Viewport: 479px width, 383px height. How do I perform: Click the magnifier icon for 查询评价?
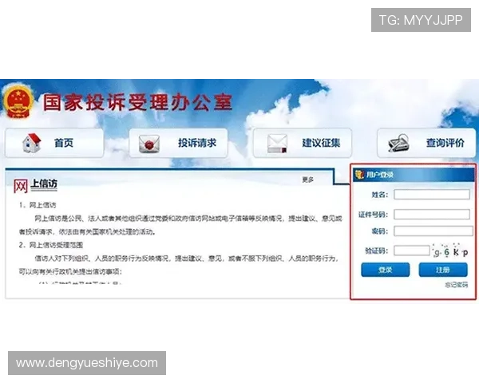pos(398,142)
